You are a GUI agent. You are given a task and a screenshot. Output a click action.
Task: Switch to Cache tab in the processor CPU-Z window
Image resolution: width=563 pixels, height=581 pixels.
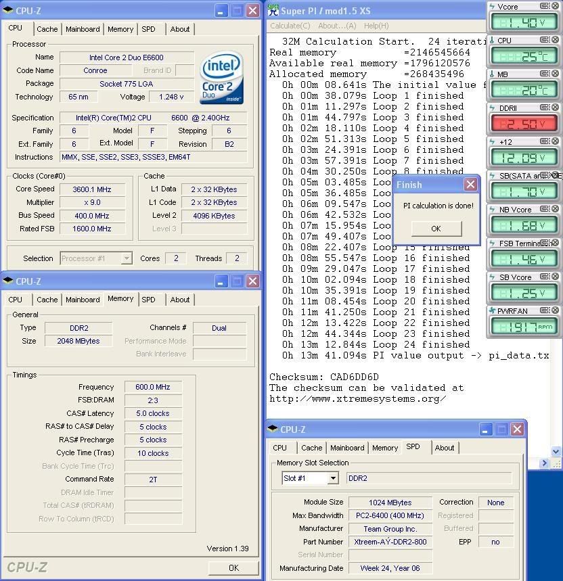coord(47,29)
